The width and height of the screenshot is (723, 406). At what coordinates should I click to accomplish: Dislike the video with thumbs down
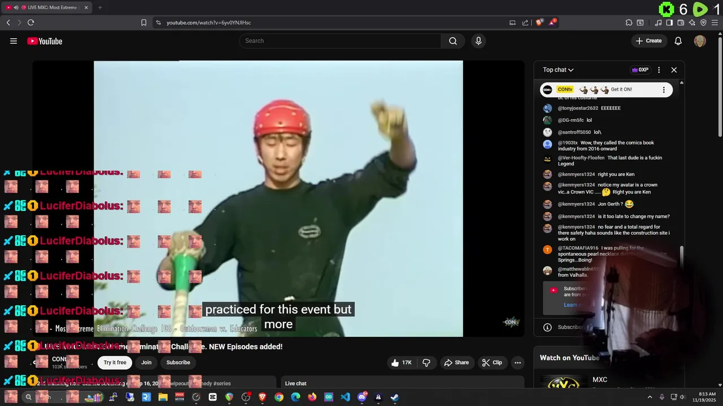click(426, 363)
